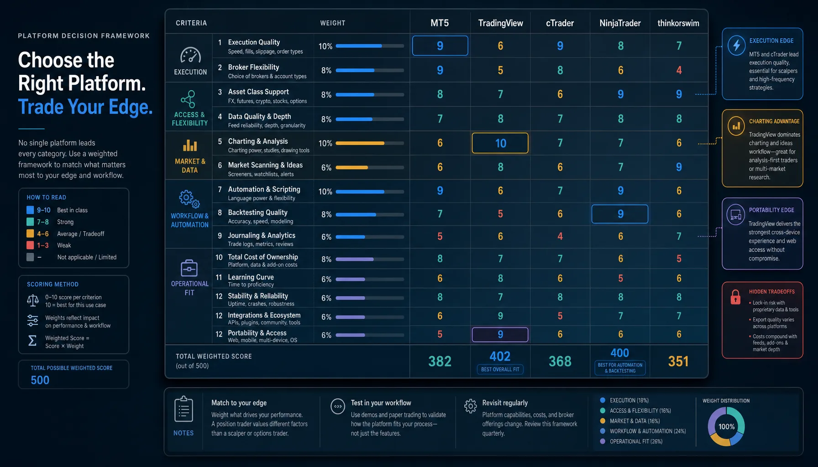Click the Charting & Analysis orange weight bar

(370, 143)
